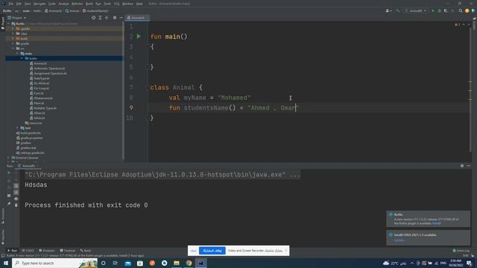
Task: Click the Project vertical sidebar tab
Action: [3, 23]
